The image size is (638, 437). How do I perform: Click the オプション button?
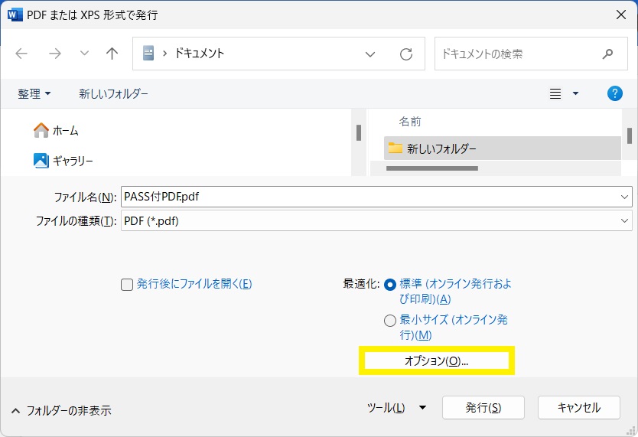pyautogui.click(x=436, y=360)
